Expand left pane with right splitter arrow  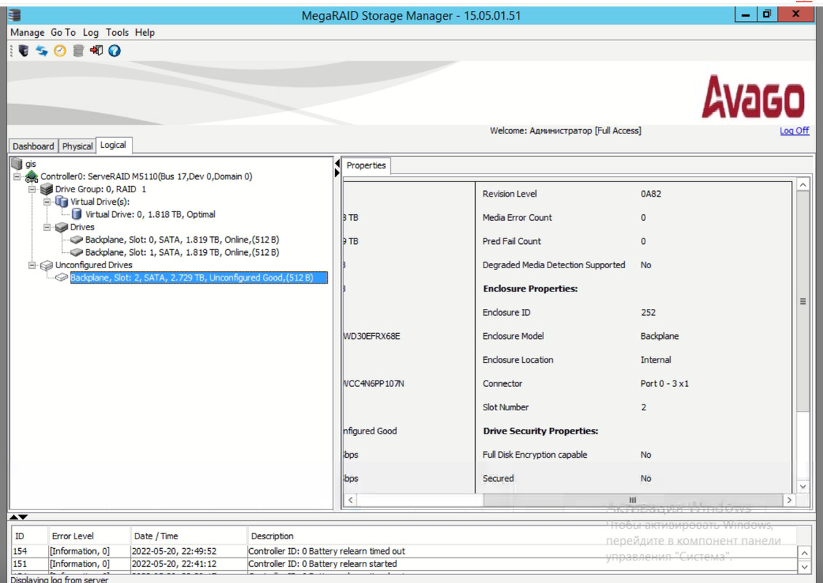[337, 173]
